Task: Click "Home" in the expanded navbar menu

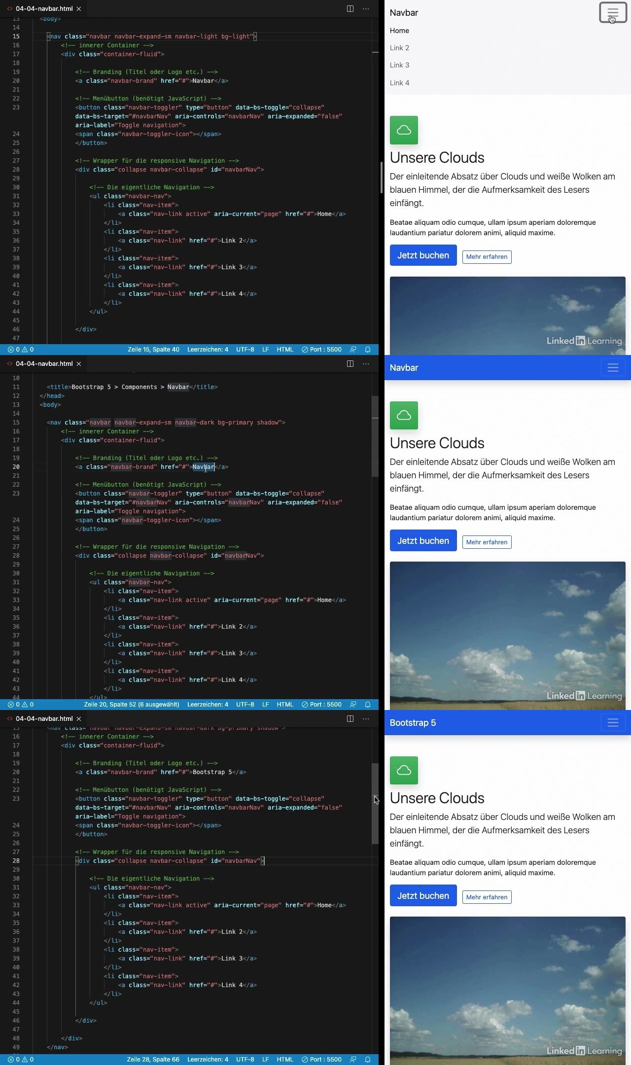Action: (x=399, y=31)
